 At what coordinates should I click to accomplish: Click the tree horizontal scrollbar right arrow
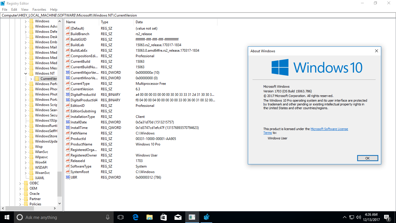[x=55, y=208]
